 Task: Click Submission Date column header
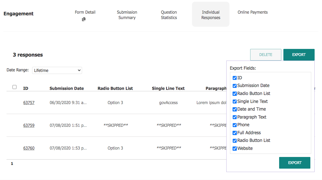point(66,88)
